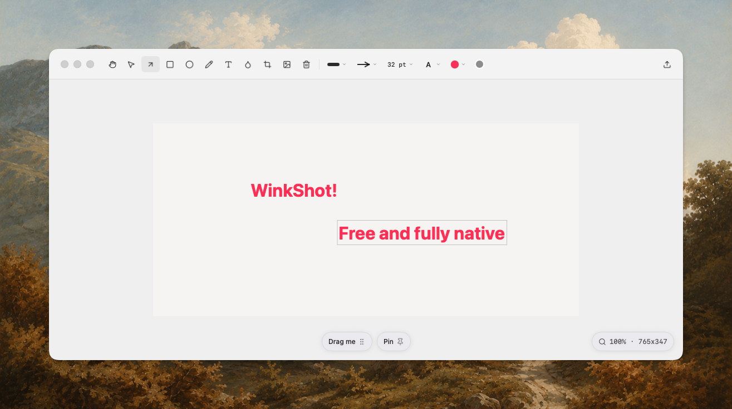Screen dimensions: 732x409
Task: Select the text tool
Action: coord(228,64)
